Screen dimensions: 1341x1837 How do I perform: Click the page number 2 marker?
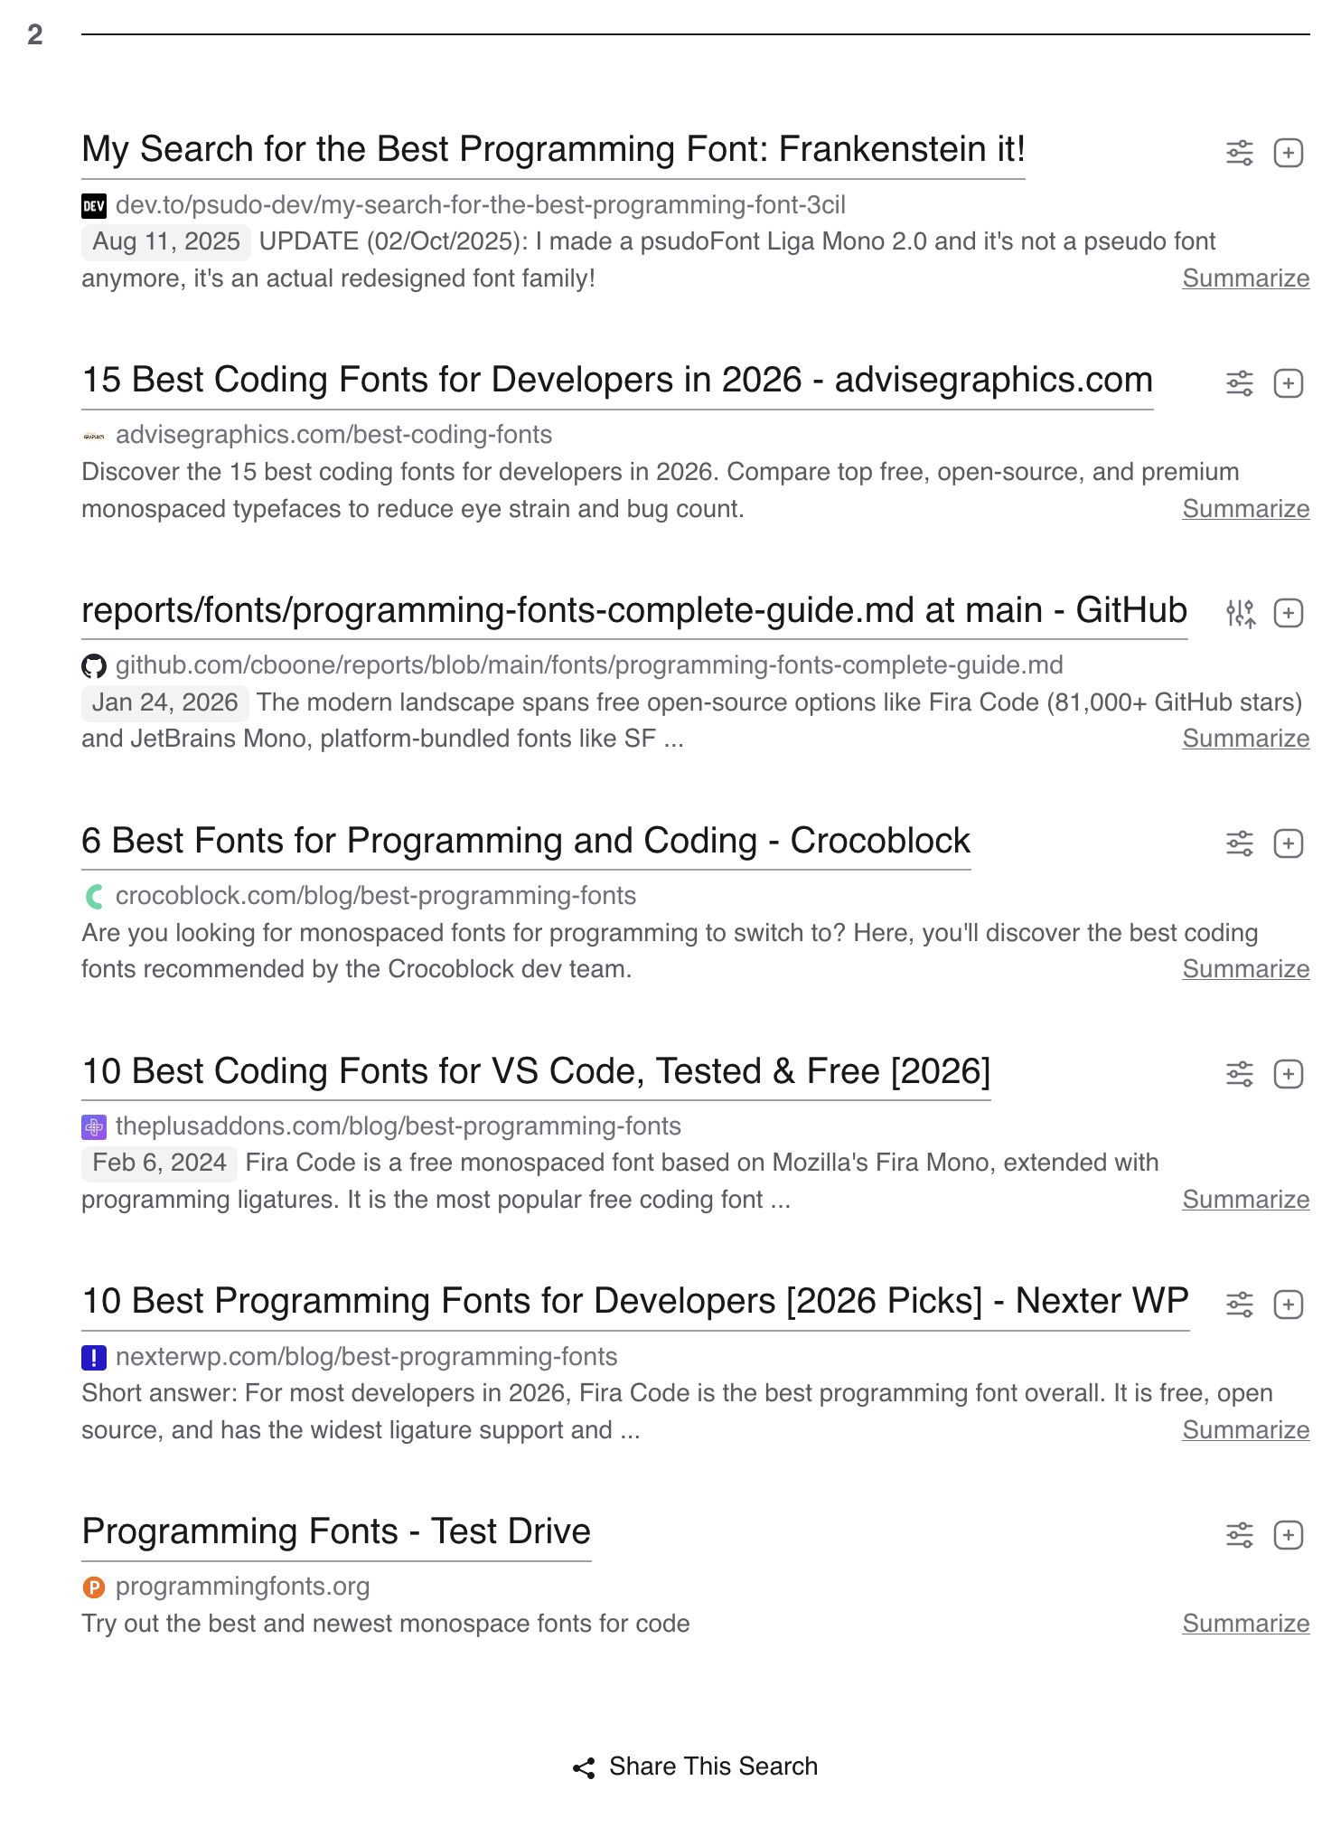coord(35,34)
